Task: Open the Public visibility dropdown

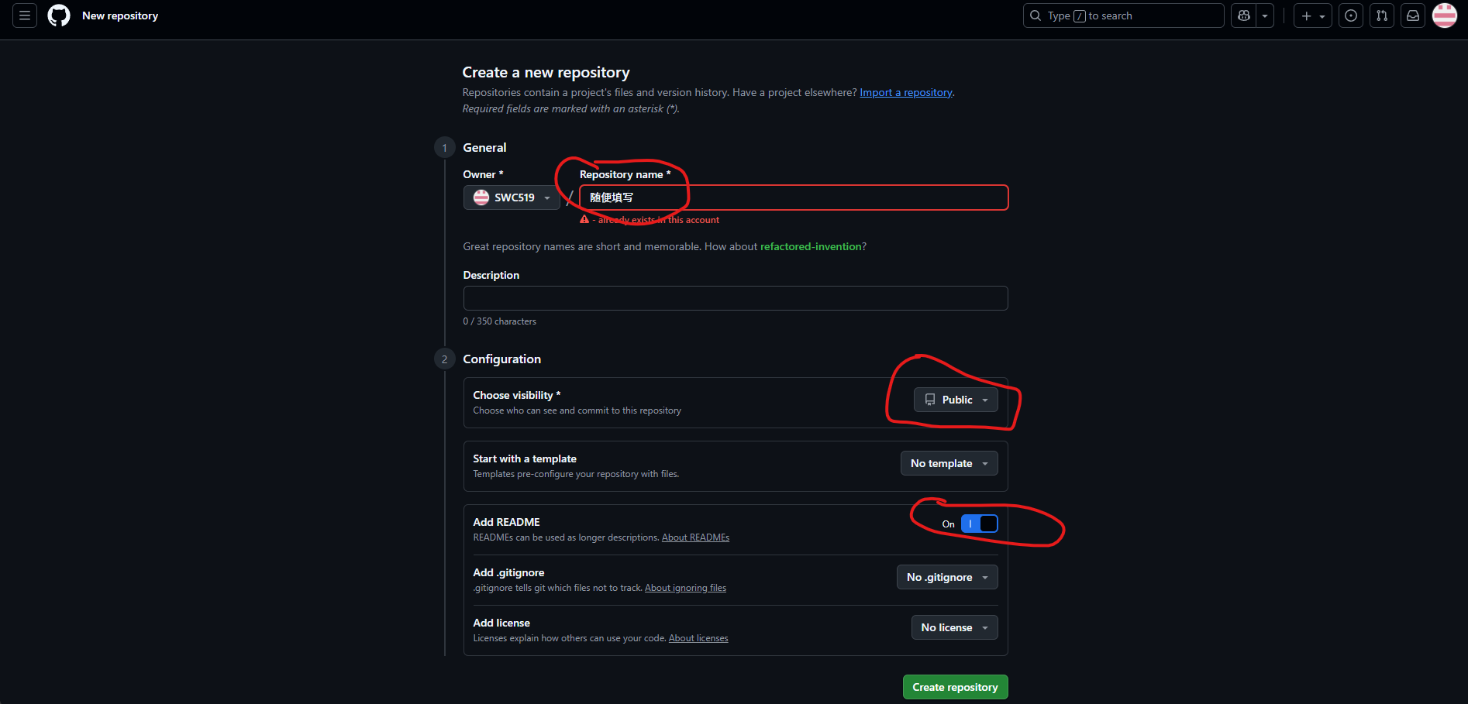Action: [956, 400]
